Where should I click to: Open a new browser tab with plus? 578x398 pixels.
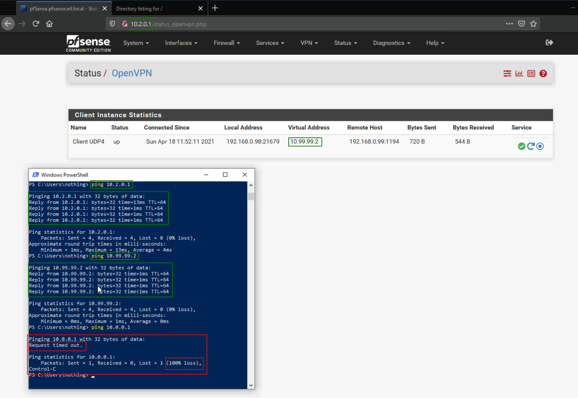click(x=215, y=8)
